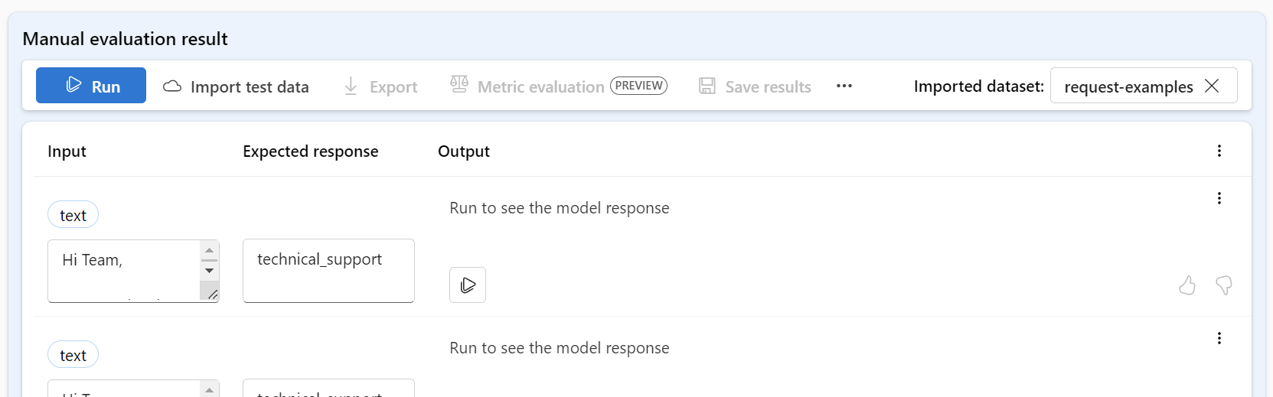
Task: Open the toolbar horizontal ellipsis menu
Action: point(844,86)
